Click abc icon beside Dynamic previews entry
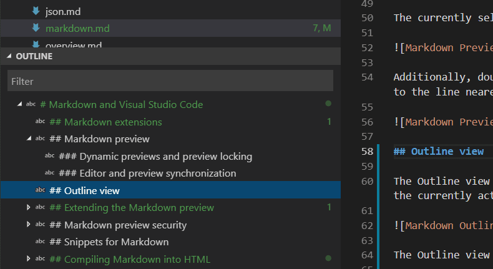Screen dimensions: 493x269 click(x=50, y=156)
